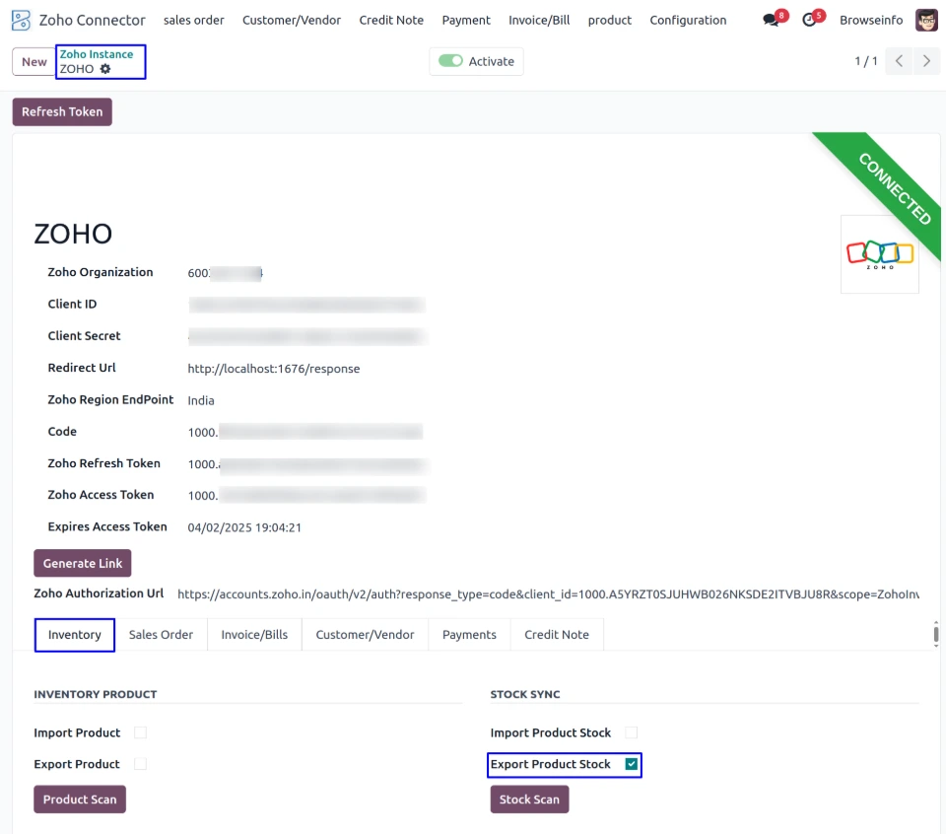Click the gear icon beside ZOHO

pyautogui.click(x=105, y=69)
